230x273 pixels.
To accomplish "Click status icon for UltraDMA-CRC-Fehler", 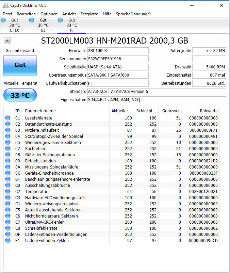I will [x=8, y=222].
